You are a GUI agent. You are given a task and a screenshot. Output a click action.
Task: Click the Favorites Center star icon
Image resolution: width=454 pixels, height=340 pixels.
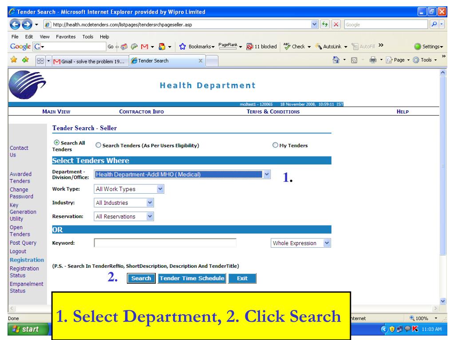click(x=14, y=60)
